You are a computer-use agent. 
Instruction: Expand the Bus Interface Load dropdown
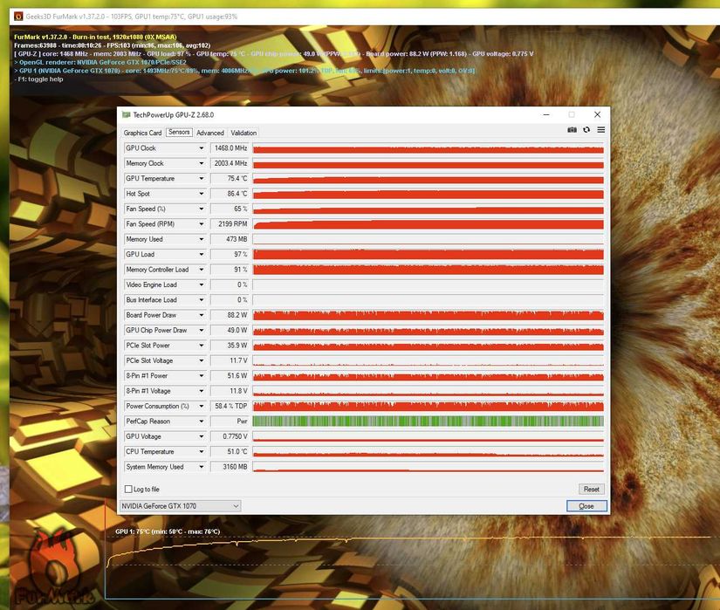[x=201, y=299]
